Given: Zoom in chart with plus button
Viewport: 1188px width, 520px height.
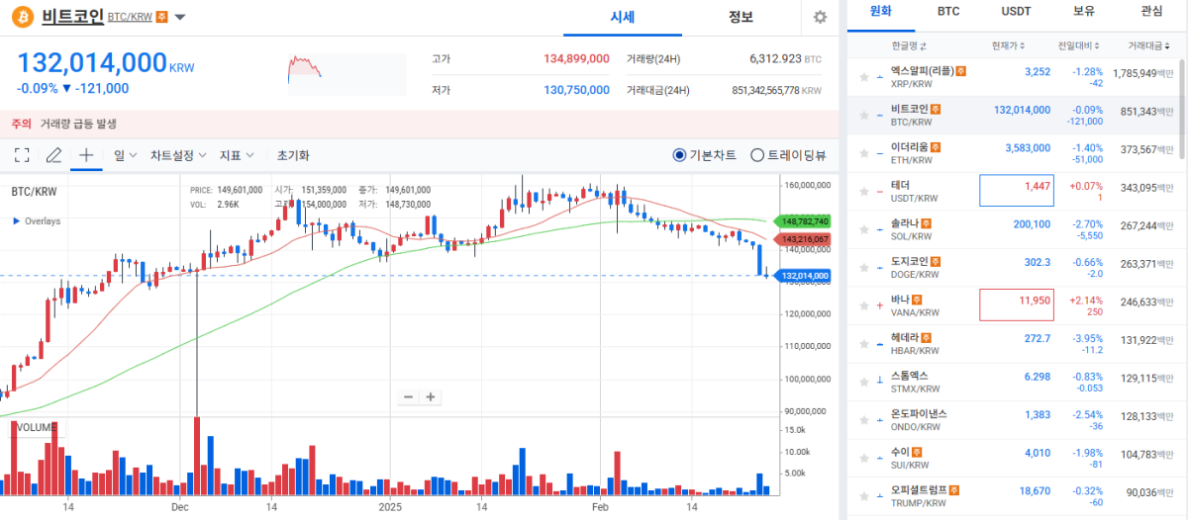Looking at the screenshot, I should [431, 396].
